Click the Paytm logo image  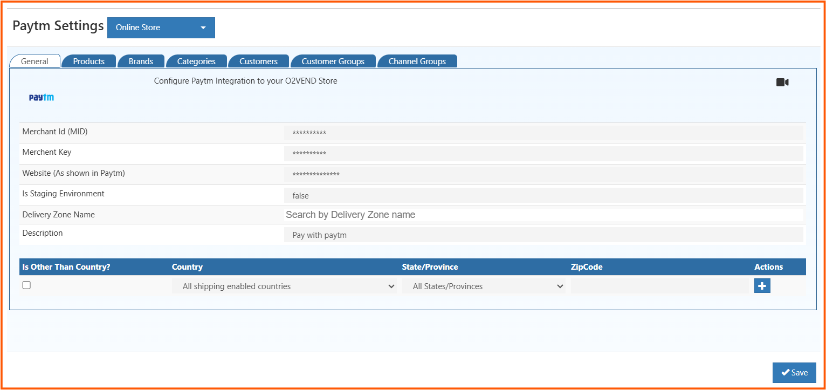[42, 98]
